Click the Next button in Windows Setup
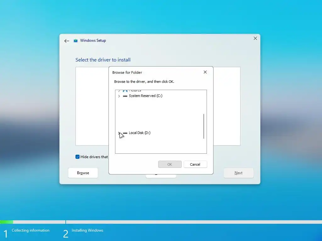 238,173
